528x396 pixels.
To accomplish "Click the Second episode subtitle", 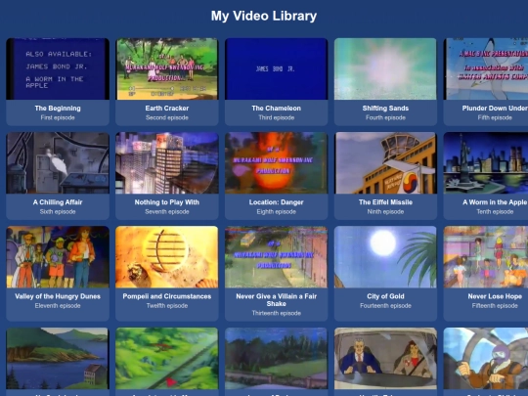I will 166,117.
